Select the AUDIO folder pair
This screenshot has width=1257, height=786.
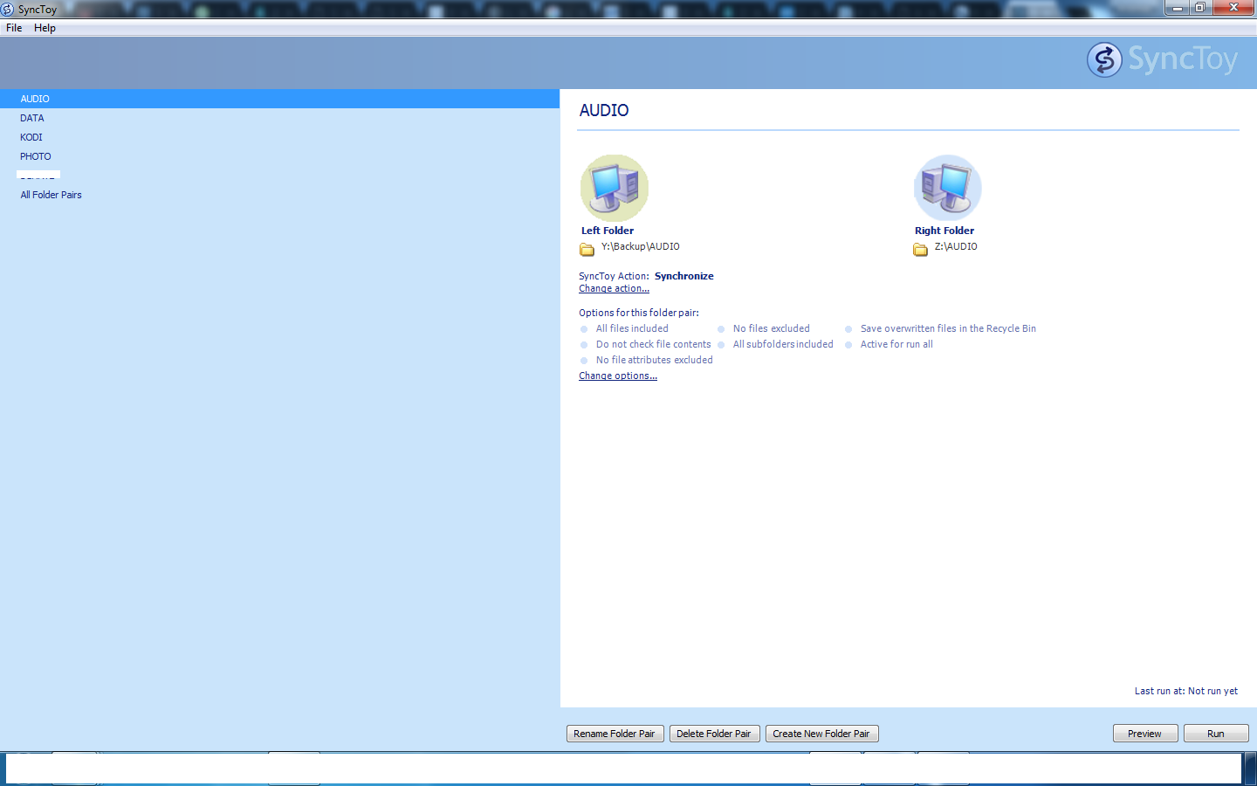[279, 99]
